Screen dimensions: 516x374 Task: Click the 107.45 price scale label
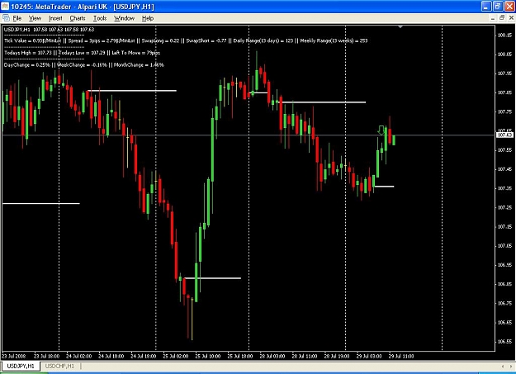[x=504, y=169]
